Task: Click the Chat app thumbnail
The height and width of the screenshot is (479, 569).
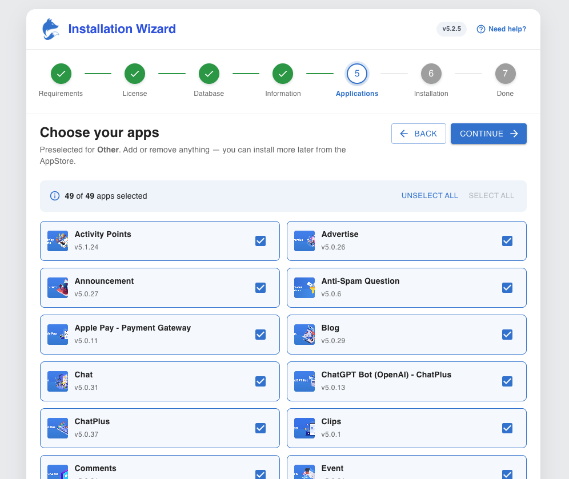Action: (x=58, y=381)
